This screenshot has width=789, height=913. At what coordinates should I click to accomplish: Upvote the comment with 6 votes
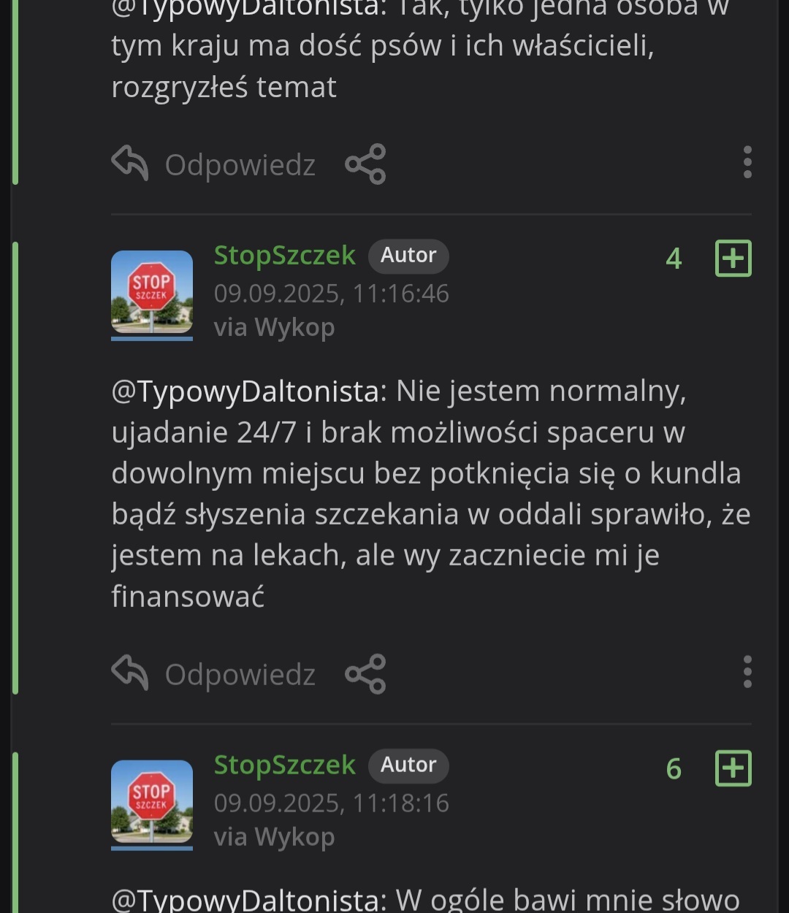[733, 768]
